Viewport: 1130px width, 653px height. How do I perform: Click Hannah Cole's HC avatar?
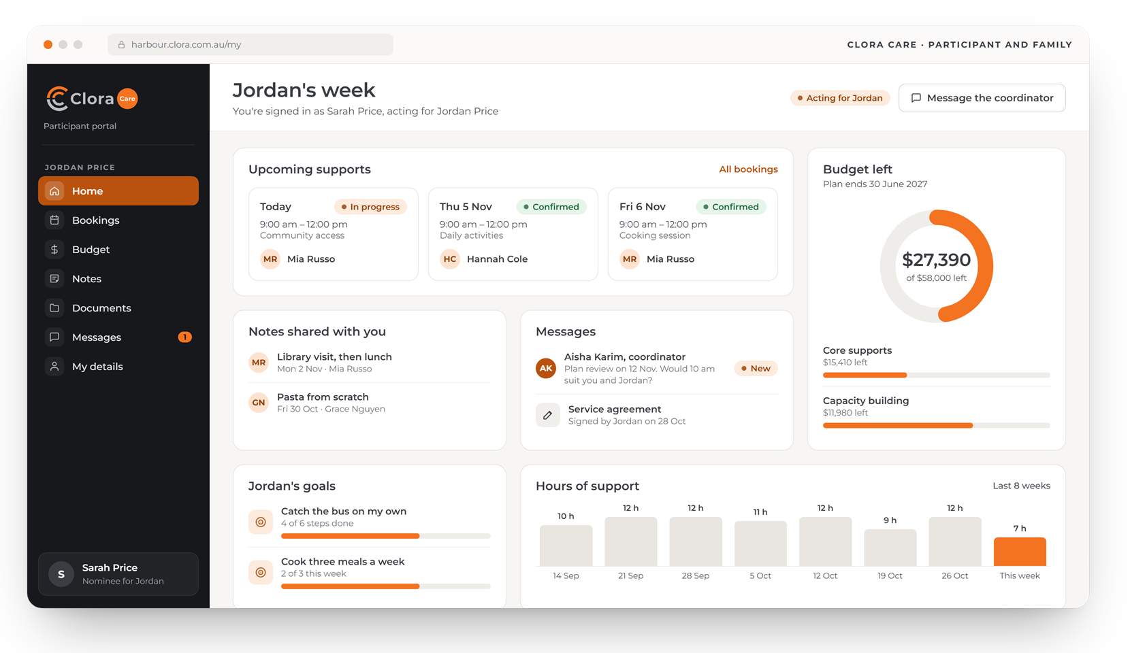pyautogui.click(x=450, y=259)
